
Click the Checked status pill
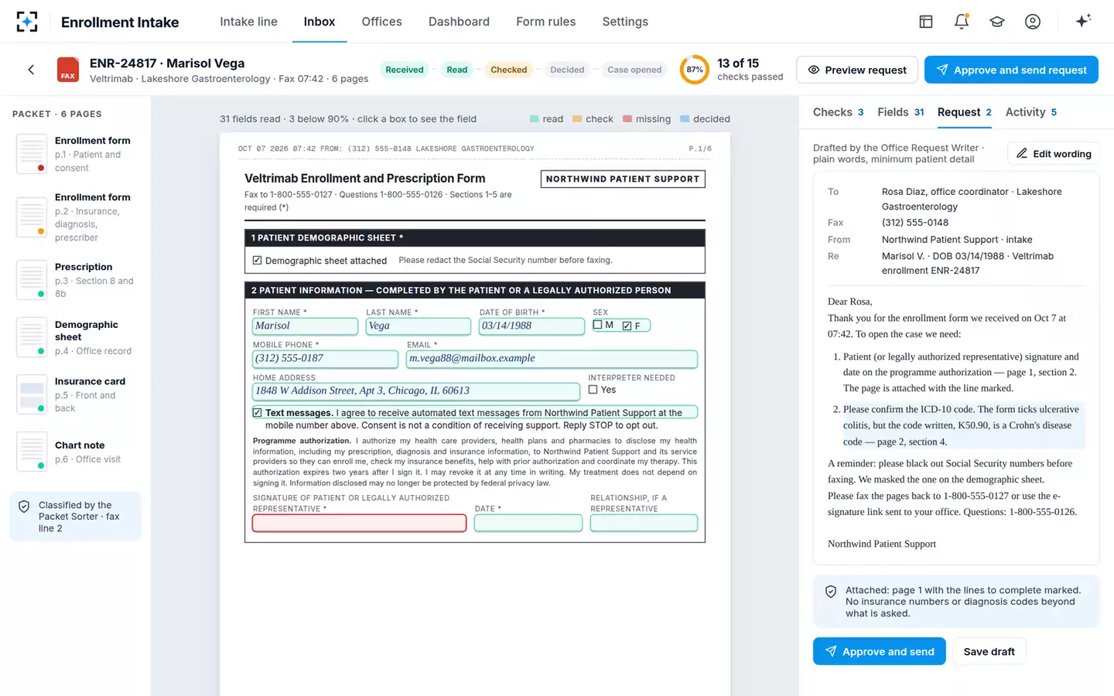click(508, 70)
